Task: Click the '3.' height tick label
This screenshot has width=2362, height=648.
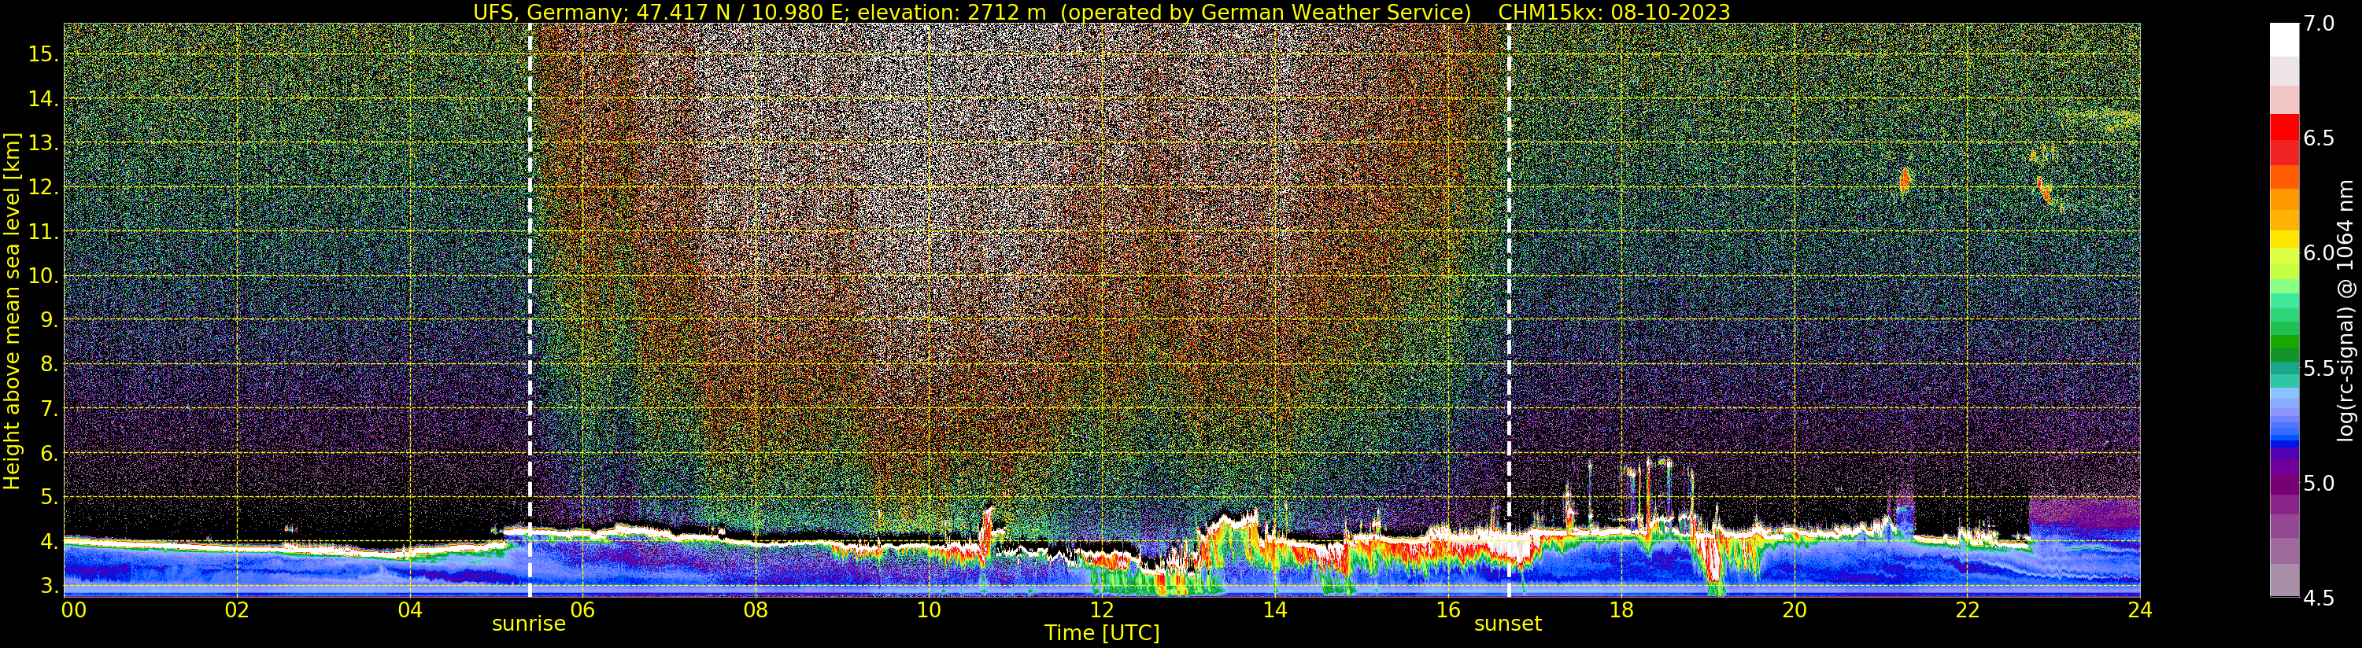Action: click(49, 586)
